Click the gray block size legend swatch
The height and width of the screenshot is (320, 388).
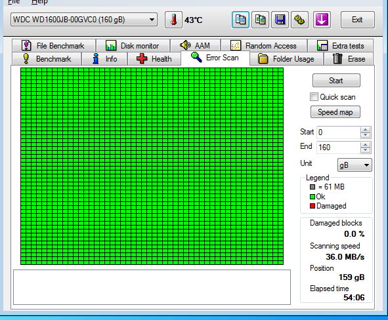(313, 187)
